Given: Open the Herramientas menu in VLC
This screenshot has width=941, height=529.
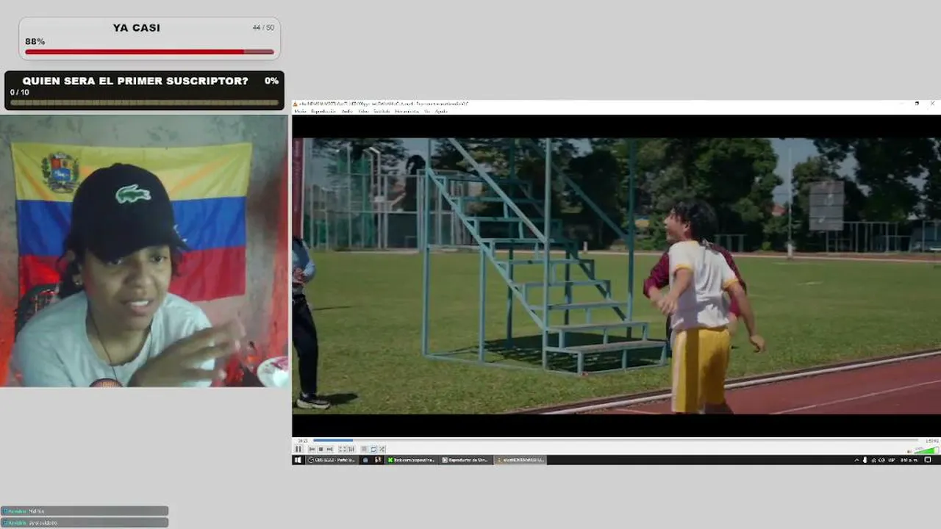Looking at the screenshot, I should pos(407,111).
